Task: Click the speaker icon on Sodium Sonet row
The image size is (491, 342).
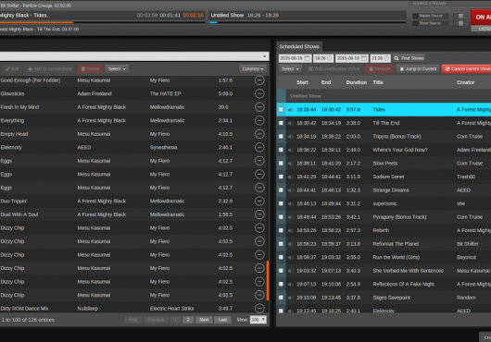Action: (x=290, y=177)
